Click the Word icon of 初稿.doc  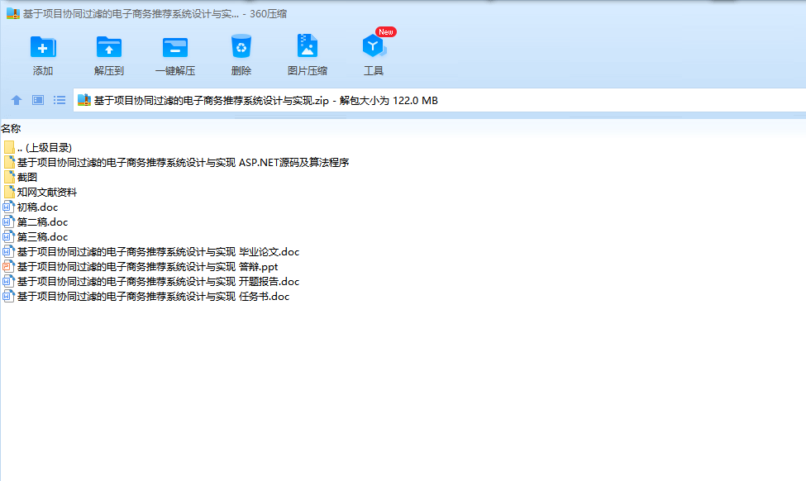point(8,207)
